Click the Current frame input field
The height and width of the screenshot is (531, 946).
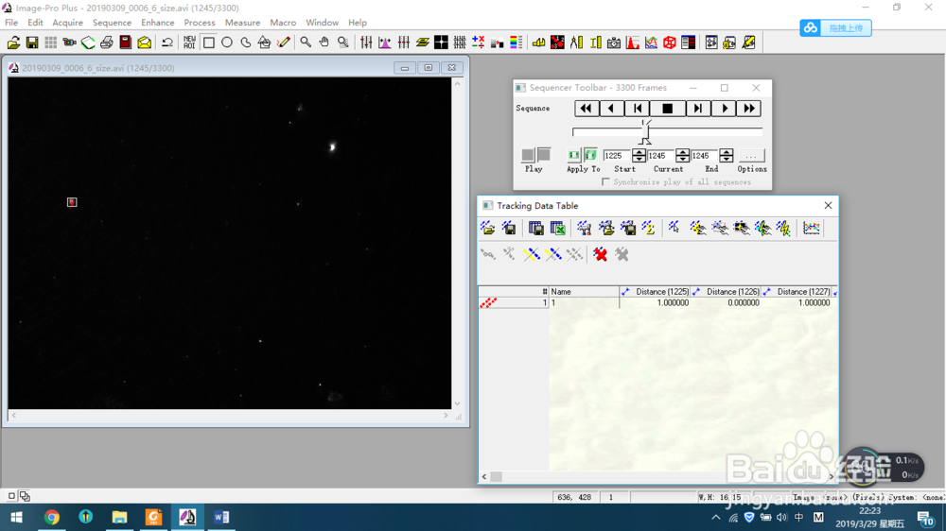pyautogui.click(x=660, y=156)
